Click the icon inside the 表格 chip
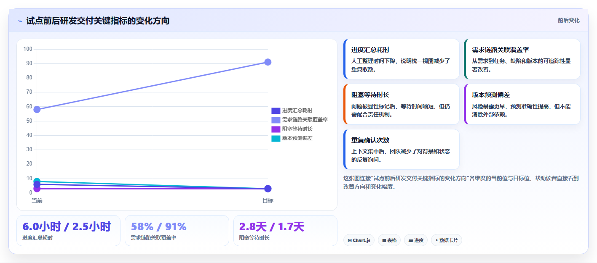 pos(384,241)
